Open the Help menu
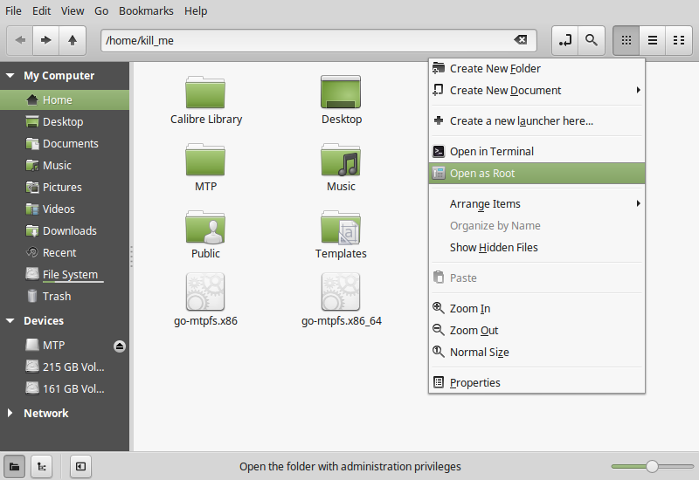The image size is (699, 480). (196, 11)
